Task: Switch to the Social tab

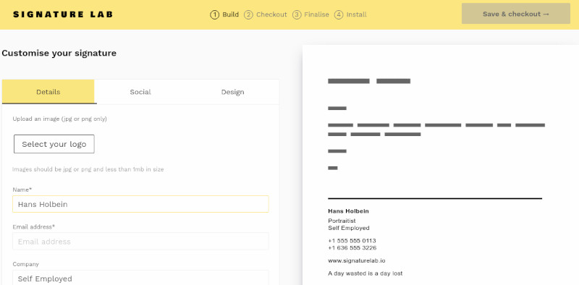Action: [x=140, y=92]
